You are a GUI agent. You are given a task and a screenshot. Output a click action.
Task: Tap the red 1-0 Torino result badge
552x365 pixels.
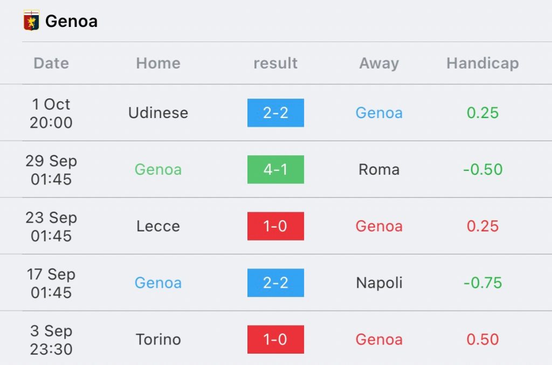click(x=275, y=339)
